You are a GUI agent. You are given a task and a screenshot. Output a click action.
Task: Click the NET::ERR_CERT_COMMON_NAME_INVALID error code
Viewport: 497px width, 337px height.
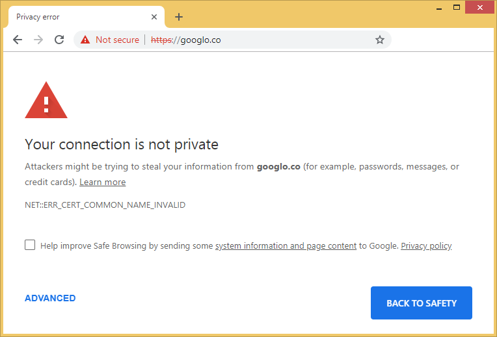point(105,205)
